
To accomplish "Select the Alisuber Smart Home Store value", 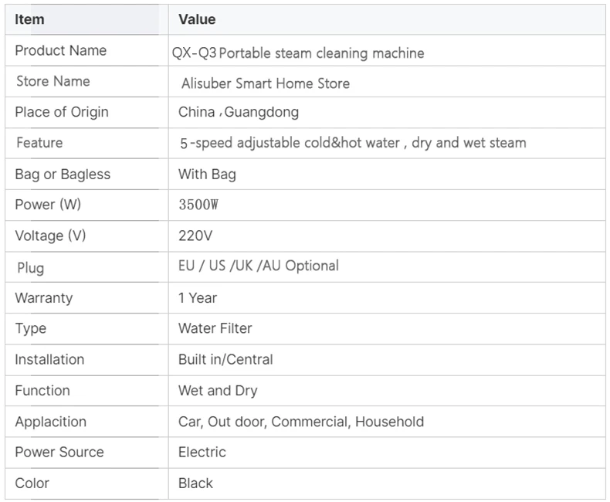I will (266, 83).
